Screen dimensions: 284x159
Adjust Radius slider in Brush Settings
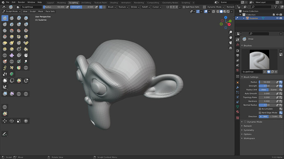coord(267,82)
